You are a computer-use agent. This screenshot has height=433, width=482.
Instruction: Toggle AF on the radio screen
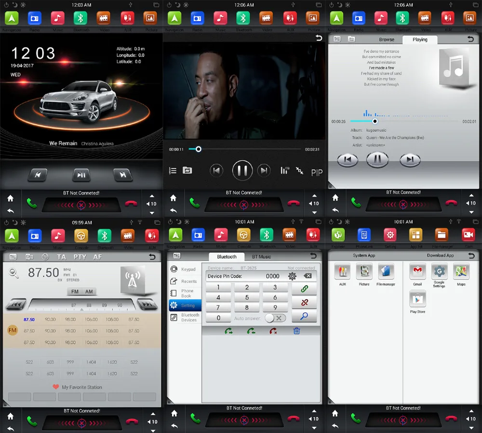pyautogui.click(x=97, y=257)
